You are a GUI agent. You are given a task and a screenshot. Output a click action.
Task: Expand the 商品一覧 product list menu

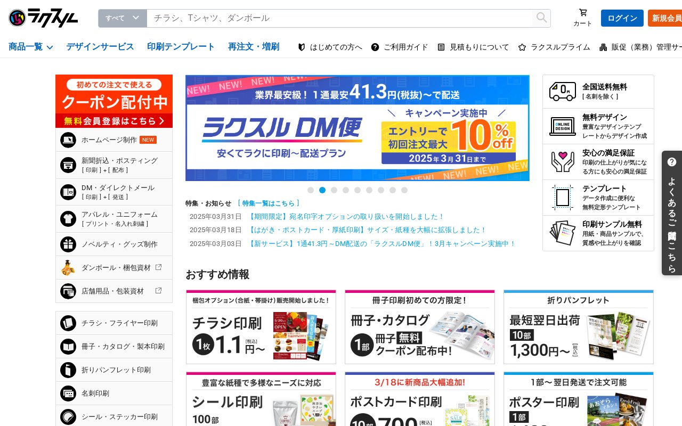click(31, 47)
